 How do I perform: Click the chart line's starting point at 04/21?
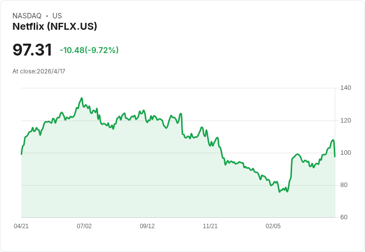[21, 154]
